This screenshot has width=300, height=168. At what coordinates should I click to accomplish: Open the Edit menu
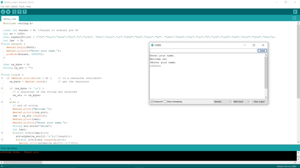coord(7,6)
